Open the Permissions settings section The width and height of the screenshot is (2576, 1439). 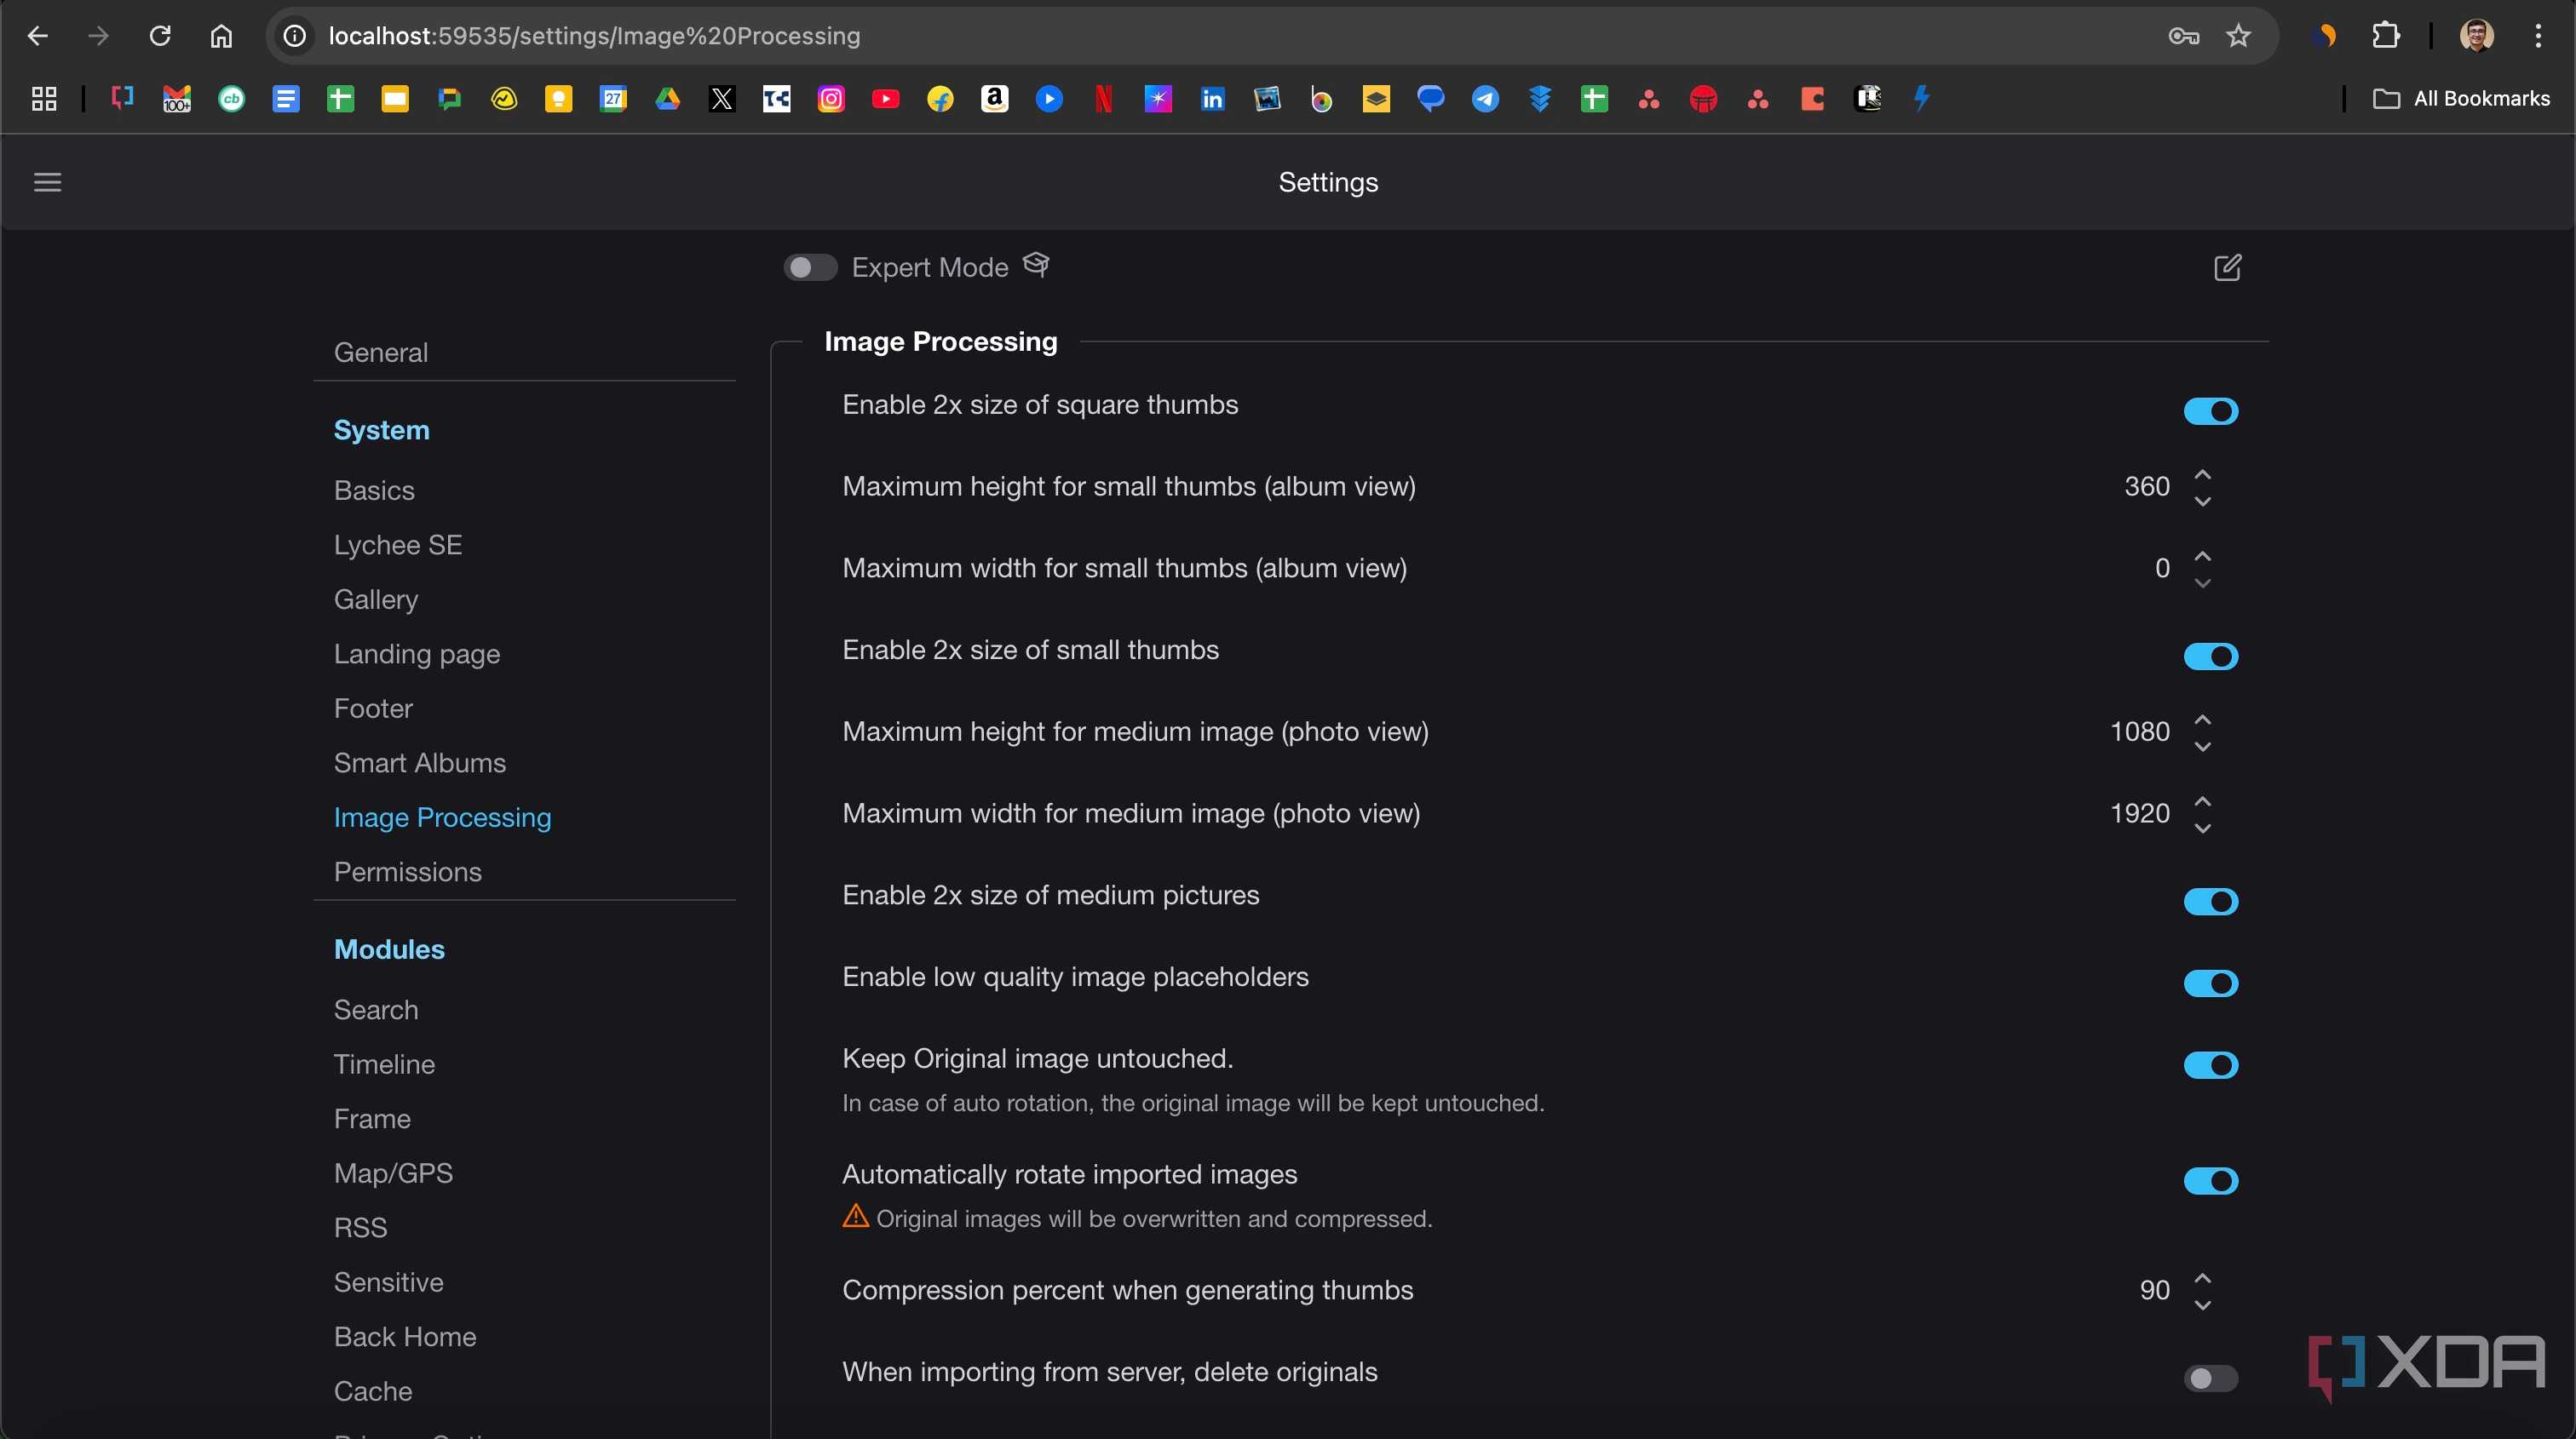click(408, 873)
